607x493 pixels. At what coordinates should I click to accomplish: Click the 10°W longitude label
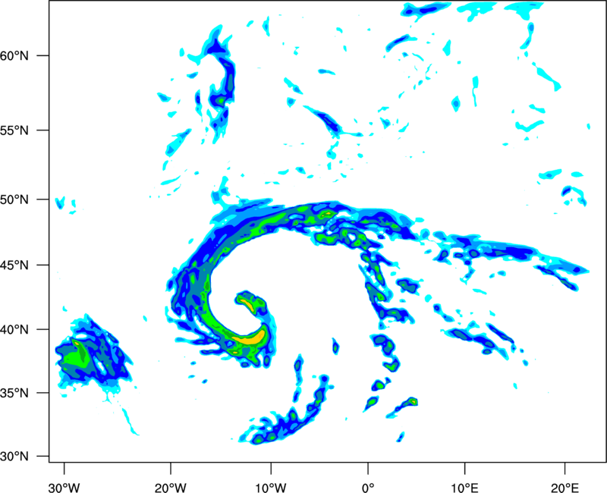click(x=270, y=488)
